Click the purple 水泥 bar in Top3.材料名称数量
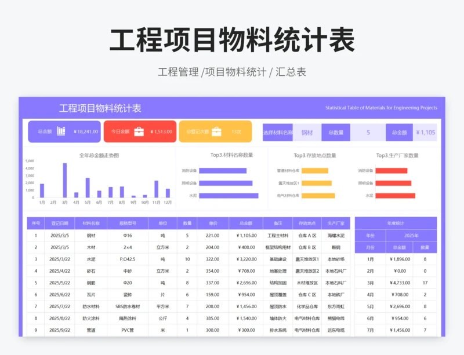The width and height of the screenshot is (464, 355). click(x=229, y=196)
